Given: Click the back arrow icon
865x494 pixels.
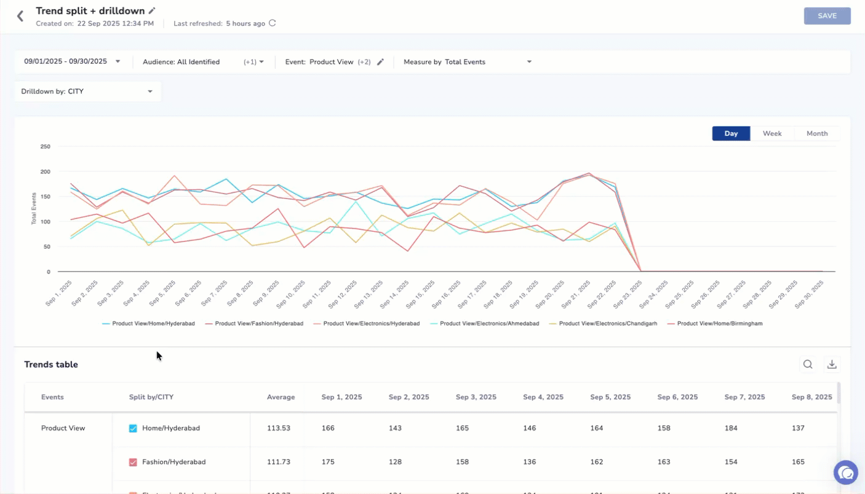Looking at the screenshot, I should pyautogui.click(x=20, y=17).
